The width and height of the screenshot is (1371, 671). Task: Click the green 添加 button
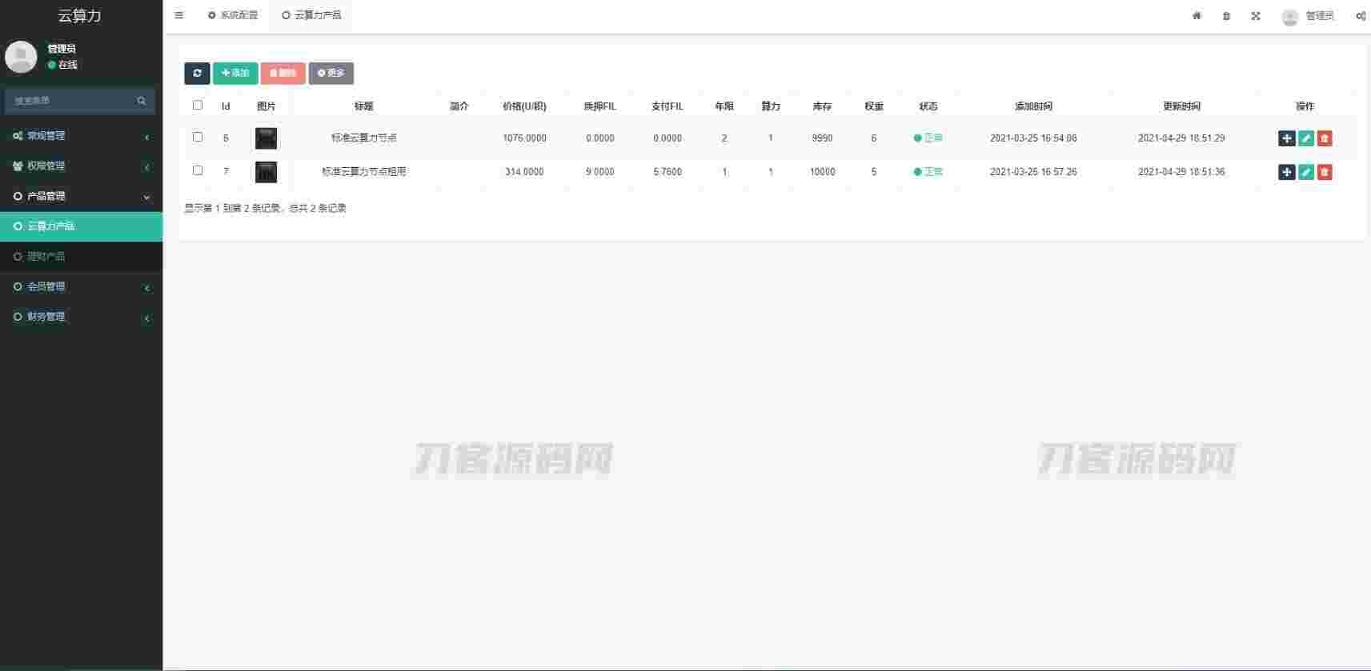click(235, 74)
